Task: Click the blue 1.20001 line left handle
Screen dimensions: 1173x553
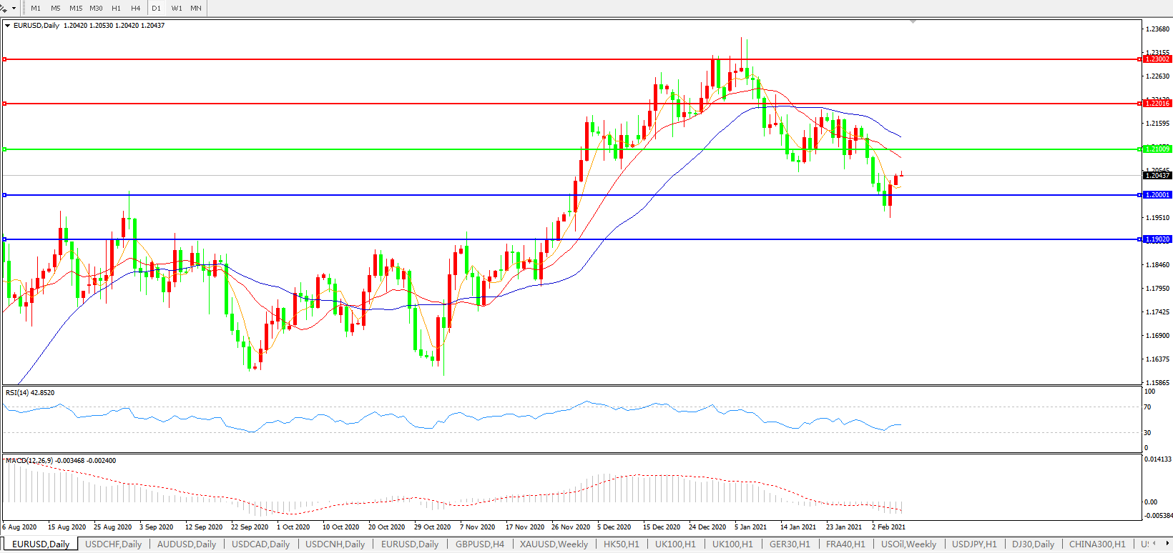Action: [5, 195]
